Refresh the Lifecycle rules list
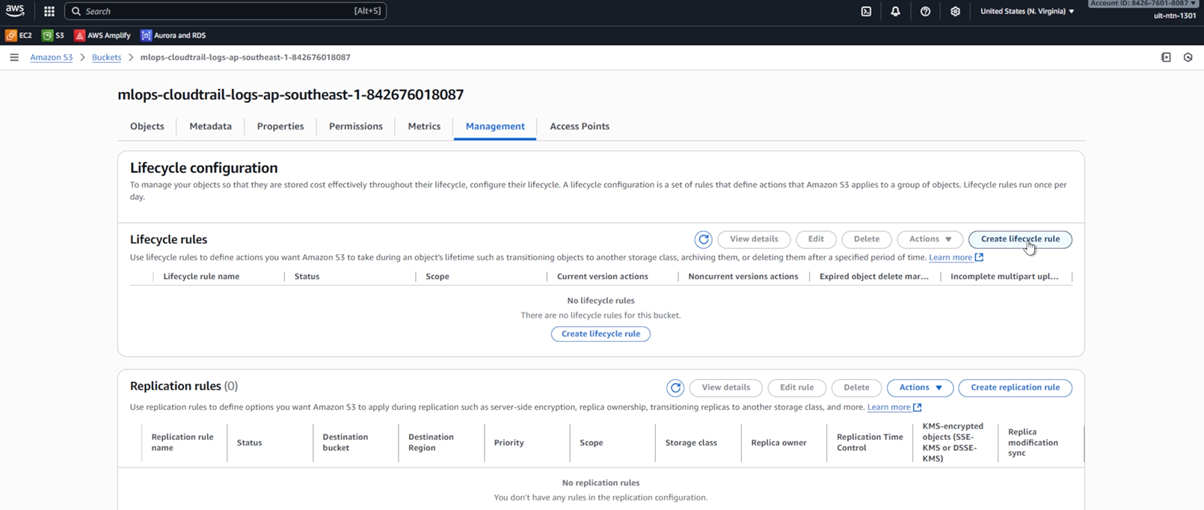1204x510 pixels. pos(703,239)
